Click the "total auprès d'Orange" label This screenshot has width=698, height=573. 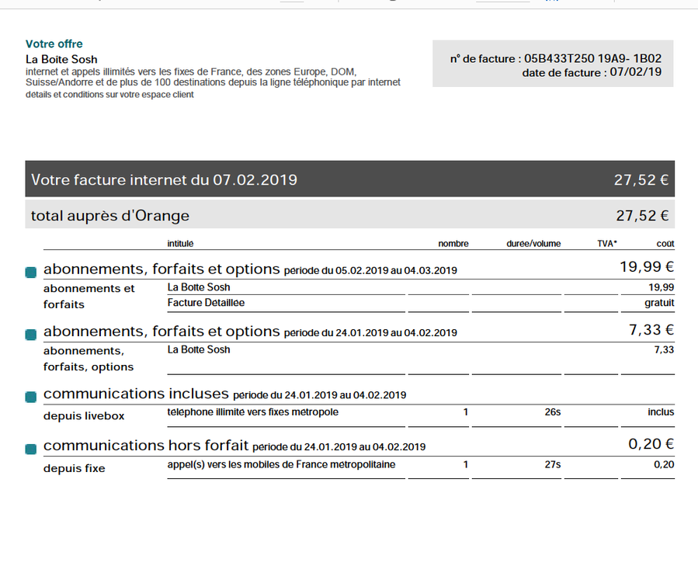[x=110, y=216]
